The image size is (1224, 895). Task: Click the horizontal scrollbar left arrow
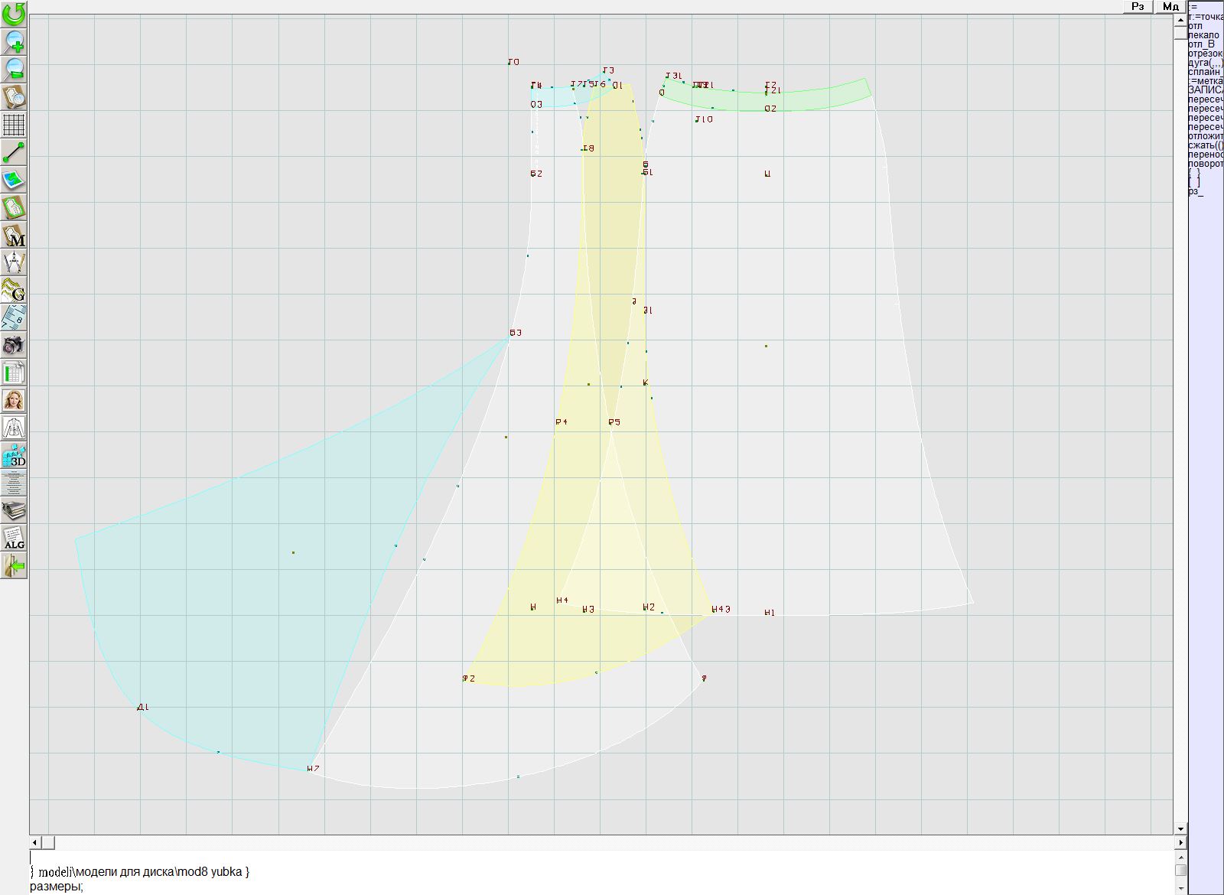click(34, 842)
